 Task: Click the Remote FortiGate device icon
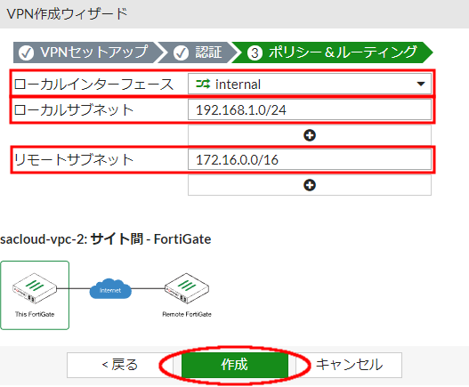[187, 288]
